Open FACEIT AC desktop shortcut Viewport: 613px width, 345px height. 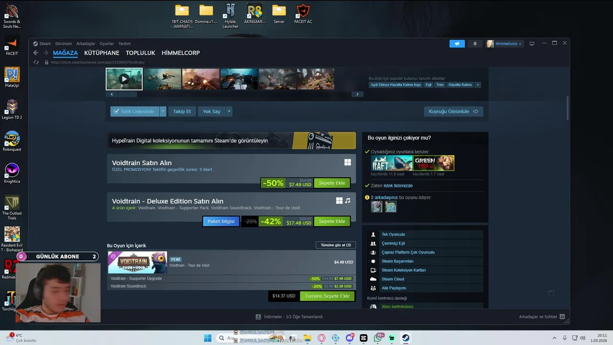tap(303, 14)
